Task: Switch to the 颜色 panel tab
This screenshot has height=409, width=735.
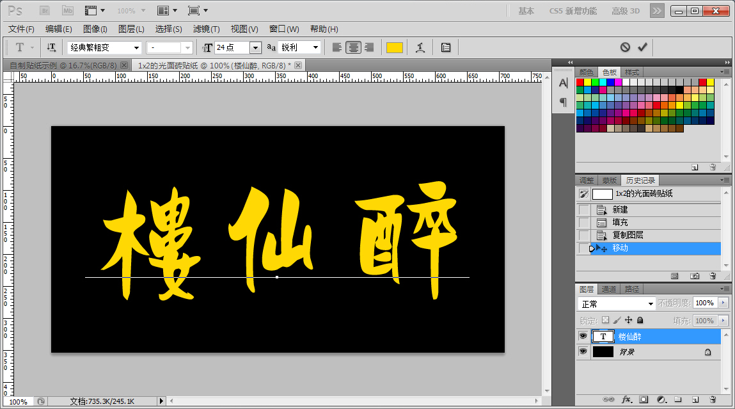Action: point(586,72)
